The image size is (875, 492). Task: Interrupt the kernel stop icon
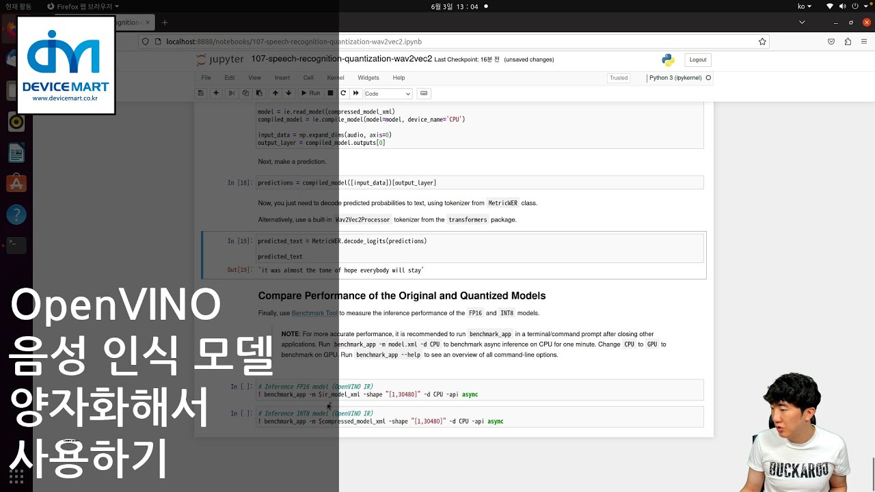pos(330,93)
